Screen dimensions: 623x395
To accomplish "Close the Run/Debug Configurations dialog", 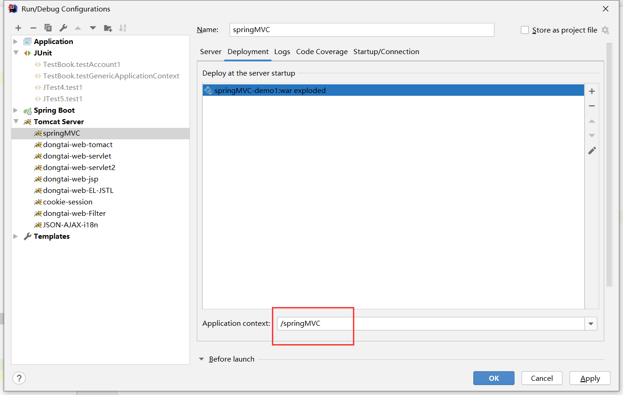I will point(605,9).
